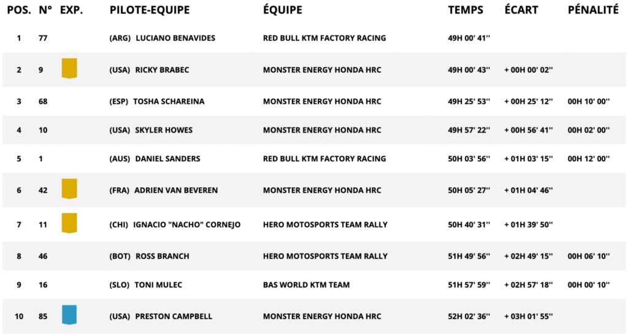Click BAS World KTM Team name
The image size is (628, 335).
[306, 285]
